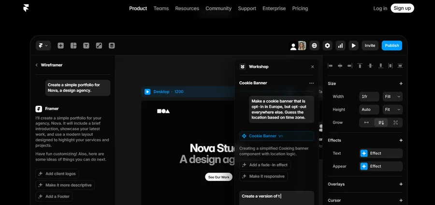
Task: Click the Invite button
Action: click(370, 46)
